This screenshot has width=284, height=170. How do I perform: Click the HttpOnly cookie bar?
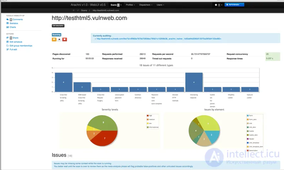click(231, 89)
